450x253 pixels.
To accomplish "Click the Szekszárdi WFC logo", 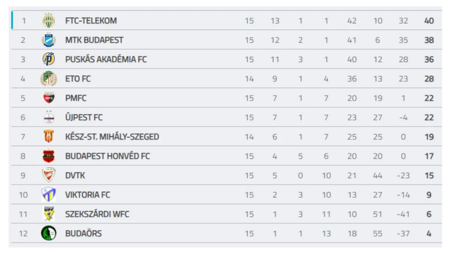I will (x=49, y=214).
